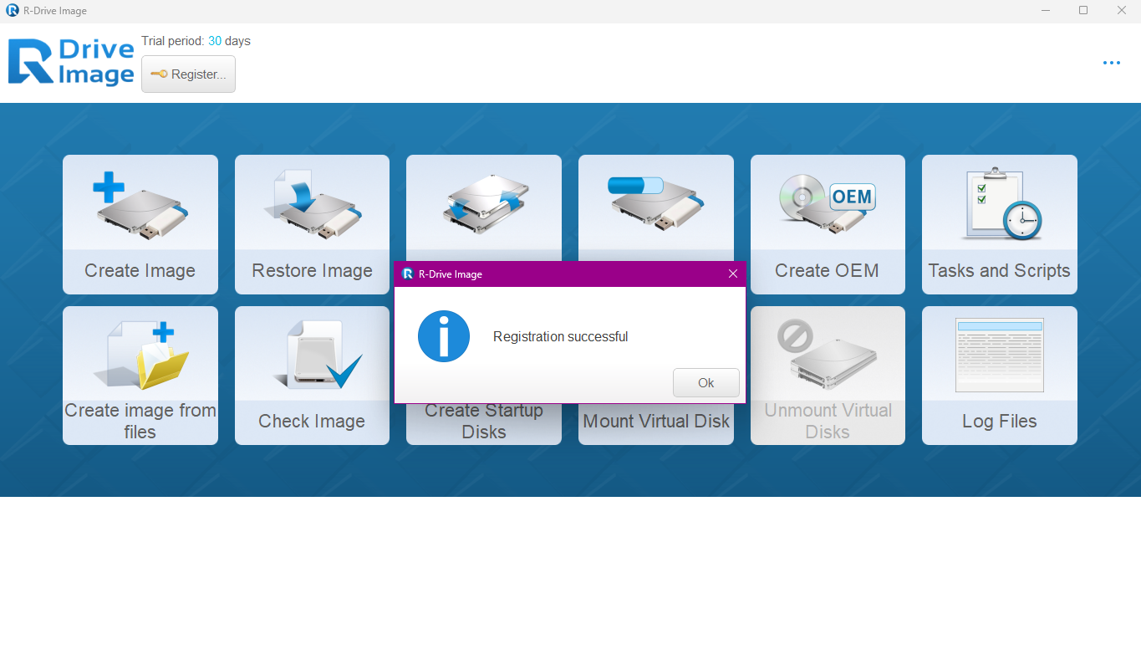
Task: Close the R-Drive Image main window
Action: 1122,11
